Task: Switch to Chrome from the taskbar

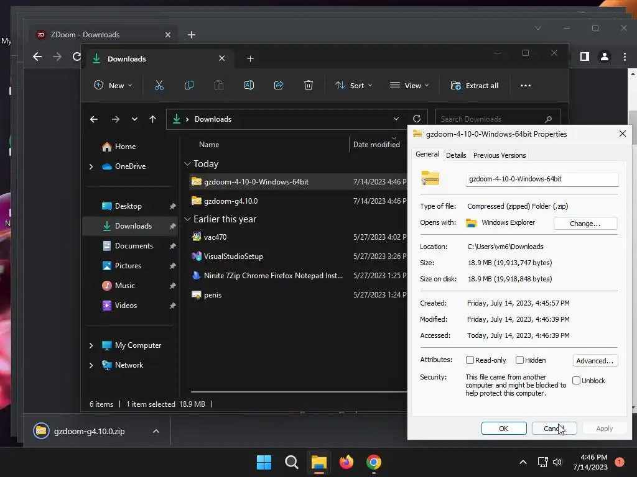Action: [x=374, y=462]
